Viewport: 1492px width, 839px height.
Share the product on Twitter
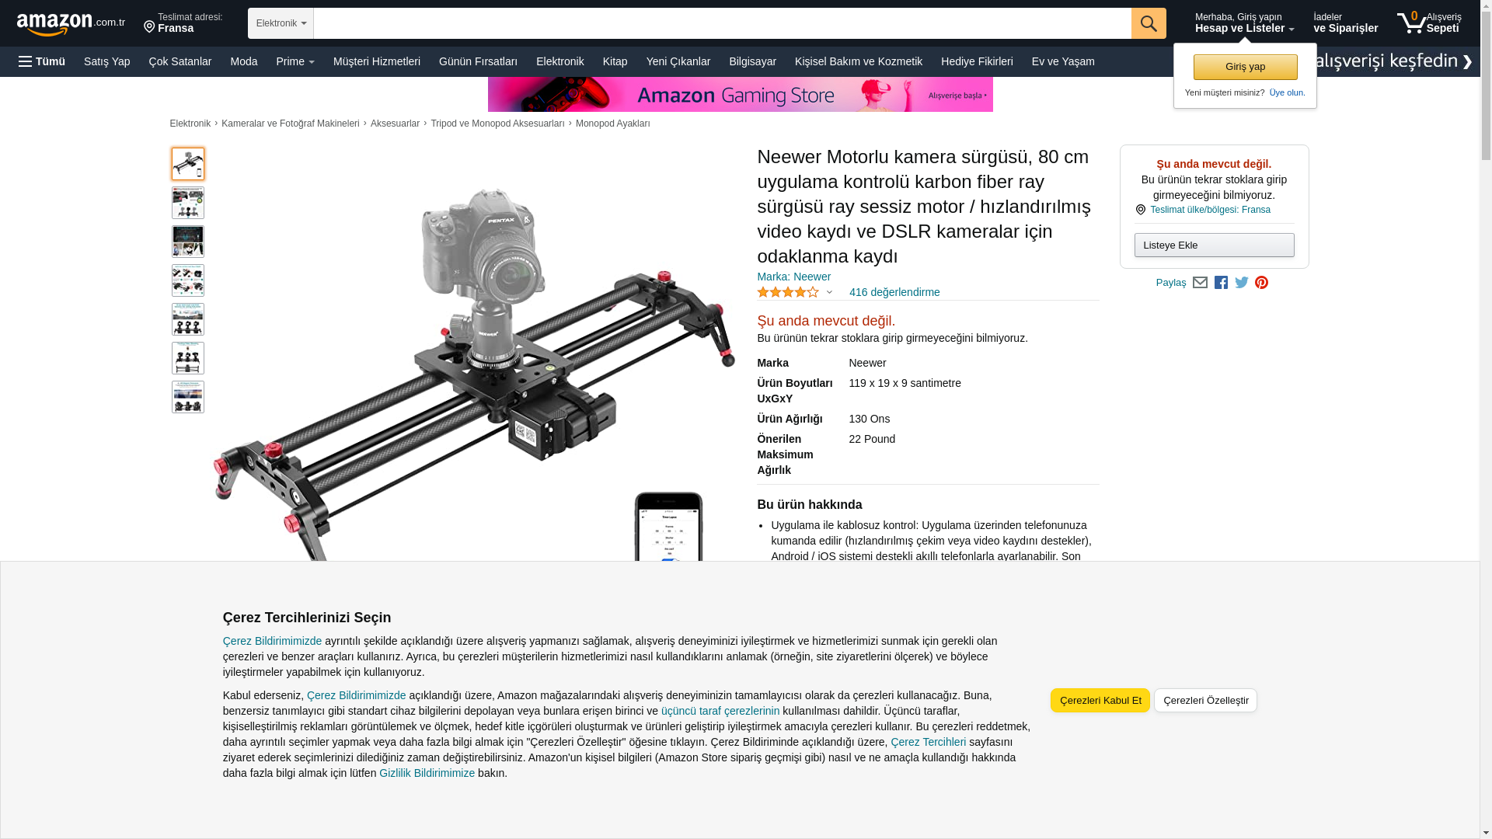(1241, 283)
